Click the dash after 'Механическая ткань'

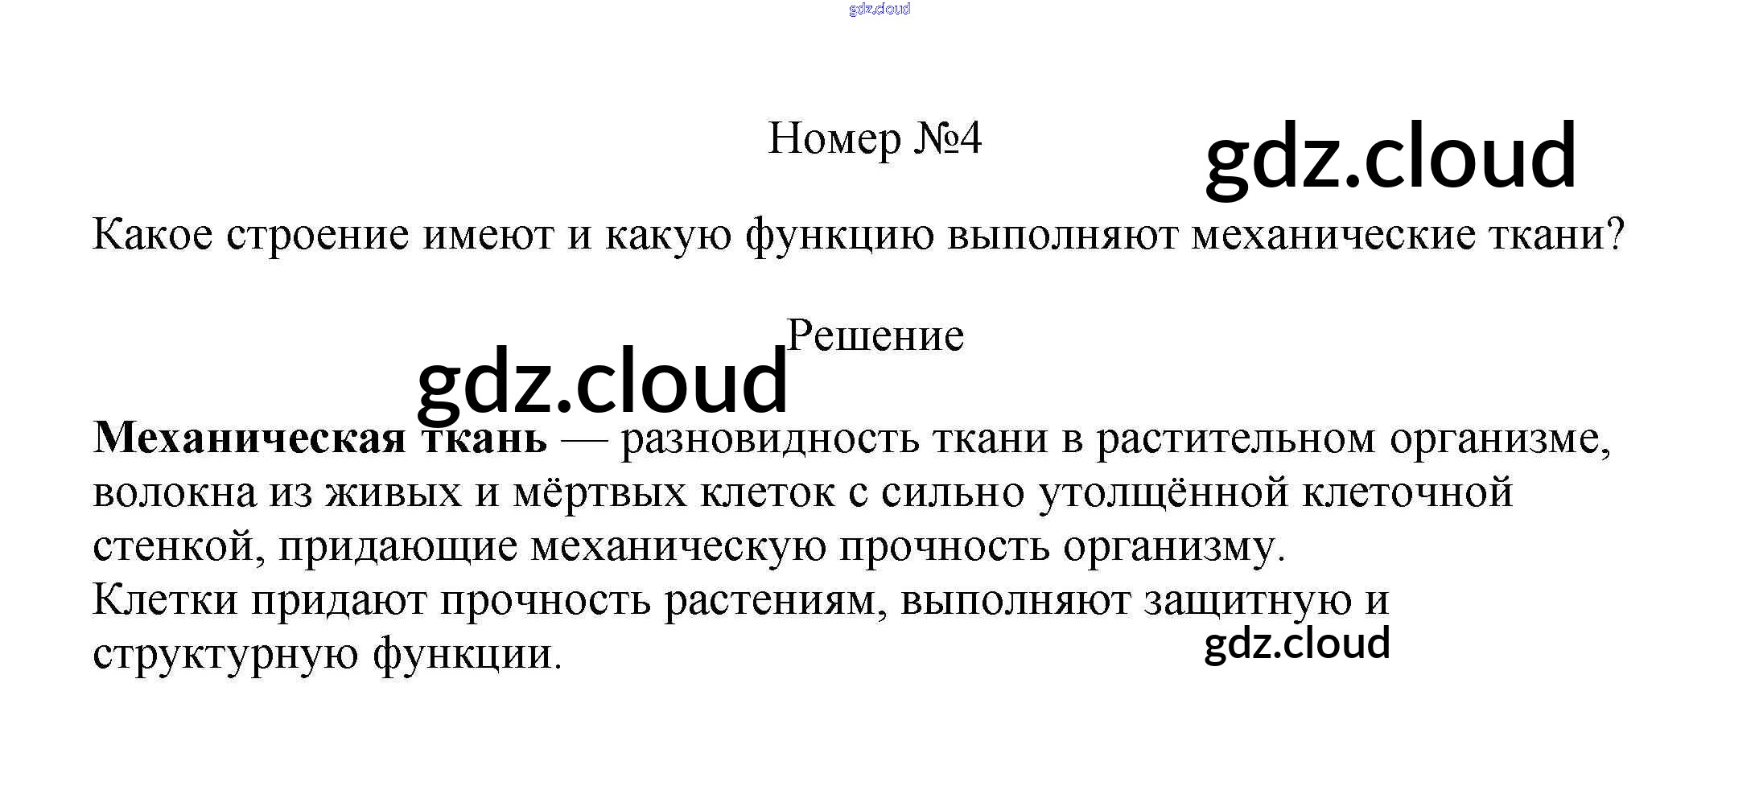[583, 439]
